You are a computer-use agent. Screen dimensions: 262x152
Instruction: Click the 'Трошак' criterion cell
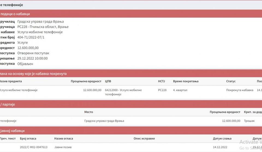tap(249, 121)
